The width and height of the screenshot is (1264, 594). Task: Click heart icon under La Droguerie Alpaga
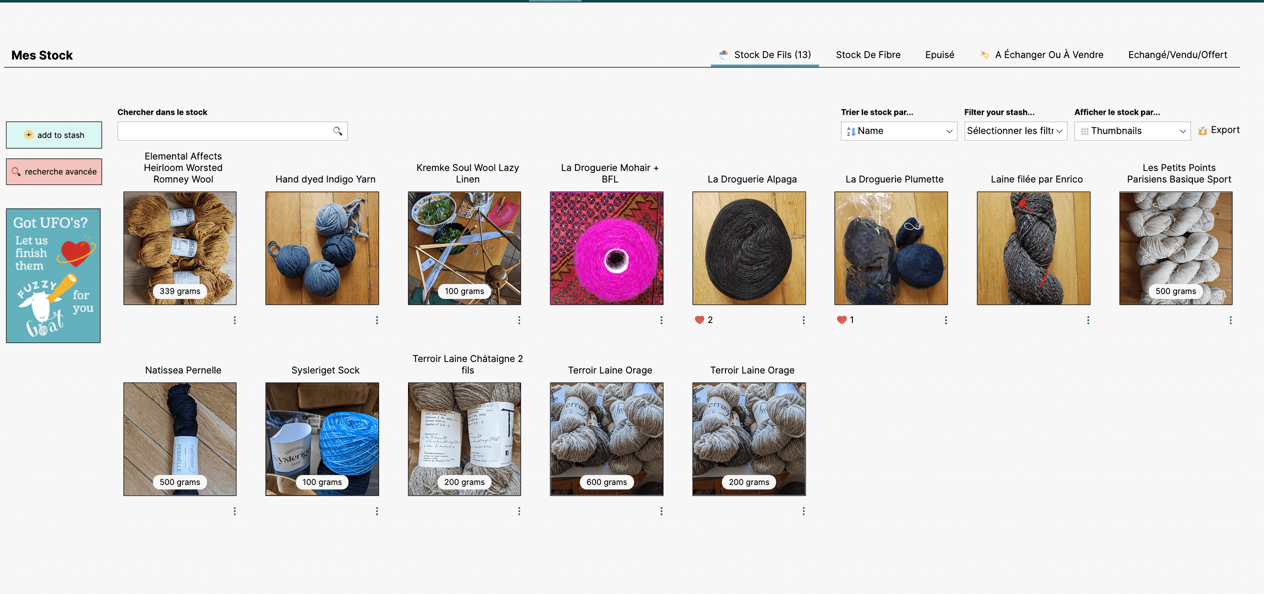699,320
